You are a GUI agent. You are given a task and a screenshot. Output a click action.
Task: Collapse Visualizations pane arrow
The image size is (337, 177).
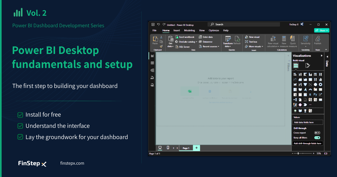[322, 56]
